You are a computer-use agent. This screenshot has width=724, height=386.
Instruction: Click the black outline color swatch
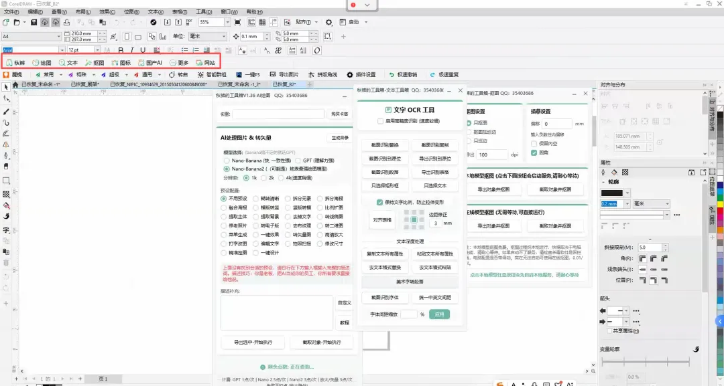(x=612, y=193)
